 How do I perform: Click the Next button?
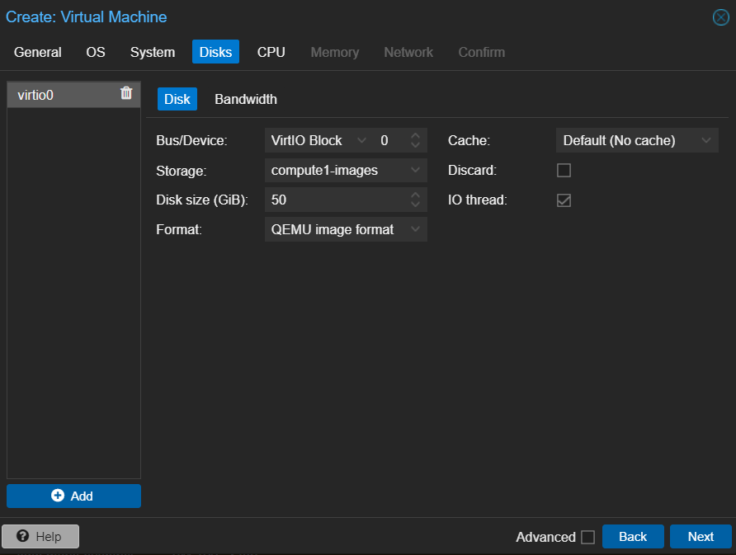coord(700,536)
